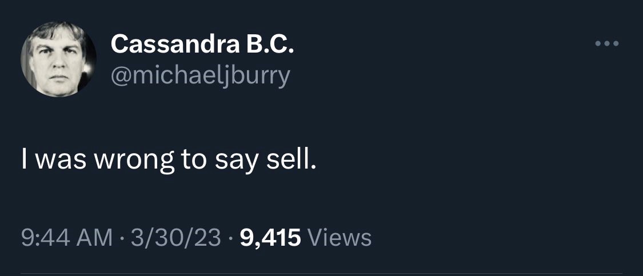Image resolution: width=643 pixels, height=276 pixels.
Task: Click the 3/30/23 post date
Action: [x=174, y=237]
